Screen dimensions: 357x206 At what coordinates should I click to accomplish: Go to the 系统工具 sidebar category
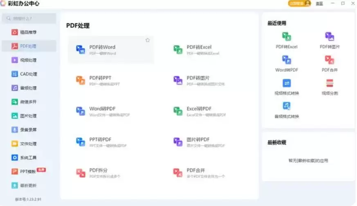29,157
